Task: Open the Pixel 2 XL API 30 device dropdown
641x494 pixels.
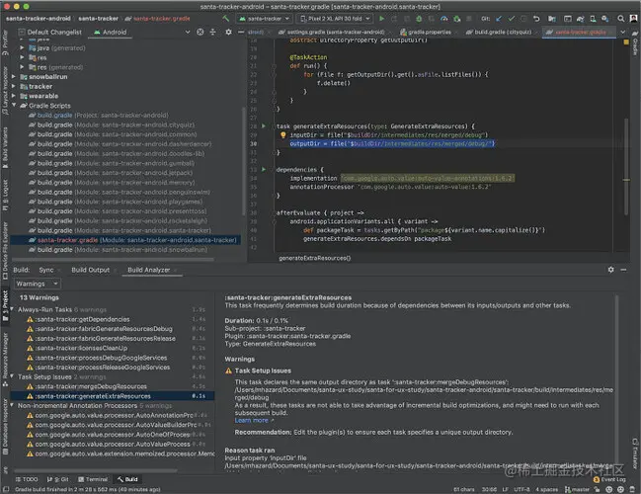Action: click(334, 19)
